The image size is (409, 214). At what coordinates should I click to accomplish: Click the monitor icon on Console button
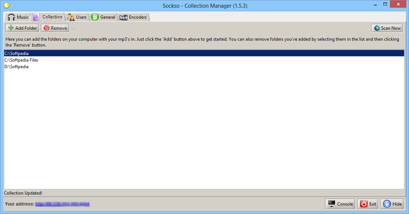(x=332, y=204)
